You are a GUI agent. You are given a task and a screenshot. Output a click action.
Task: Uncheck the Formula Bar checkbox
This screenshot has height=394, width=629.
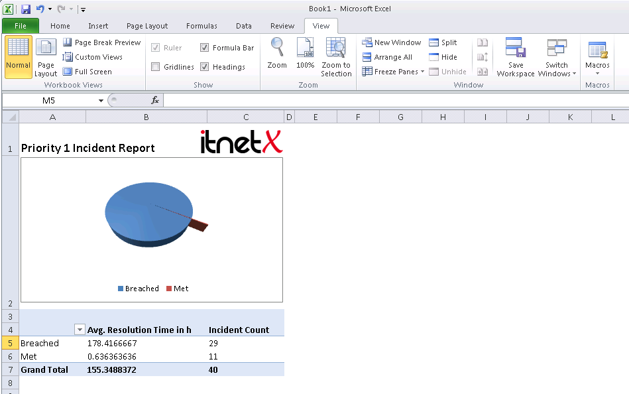(205, 48)
